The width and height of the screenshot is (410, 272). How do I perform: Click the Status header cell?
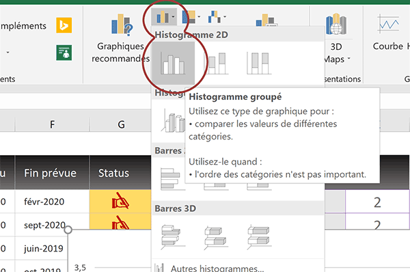point(120,173)
